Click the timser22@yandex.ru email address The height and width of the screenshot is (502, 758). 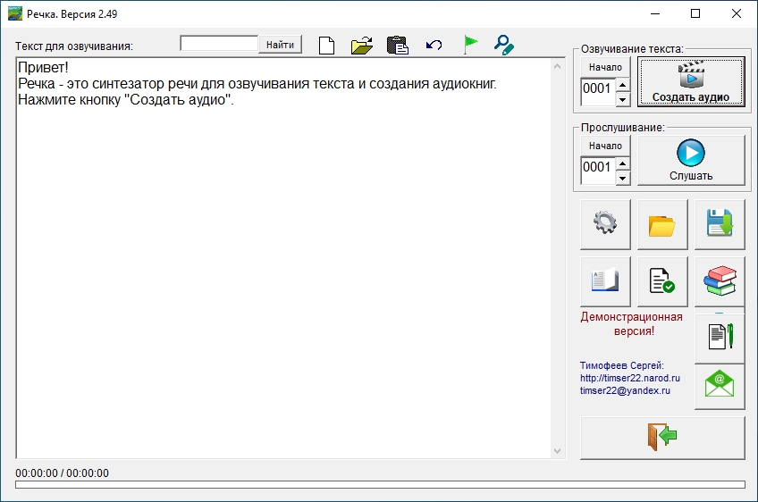[x=625, y=390]
